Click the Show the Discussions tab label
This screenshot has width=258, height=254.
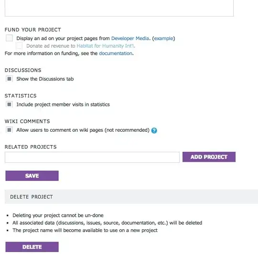pos(45,79)
